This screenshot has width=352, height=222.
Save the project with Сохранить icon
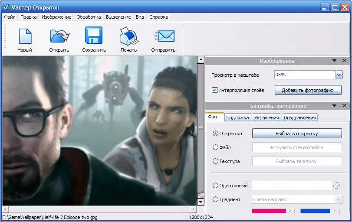94,40
